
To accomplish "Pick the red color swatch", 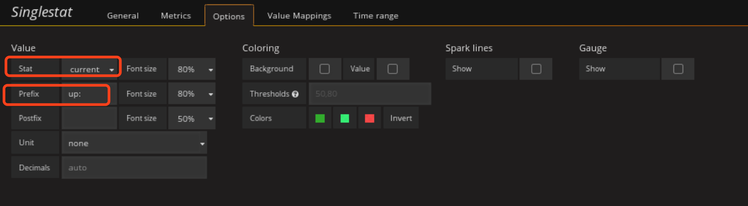I will point(370,118).
